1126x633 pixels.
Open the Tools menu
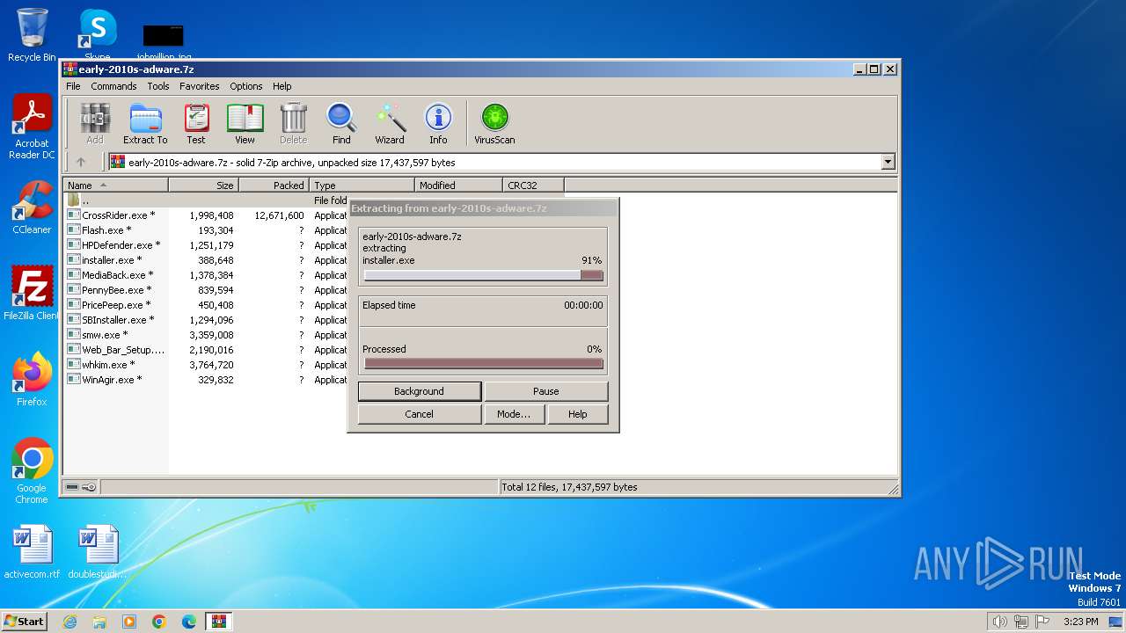point(158,86)
